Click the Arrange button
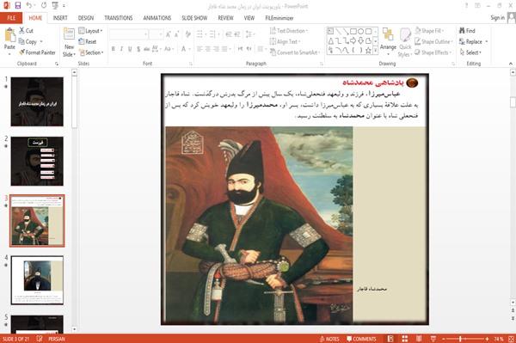 [388, 41]
